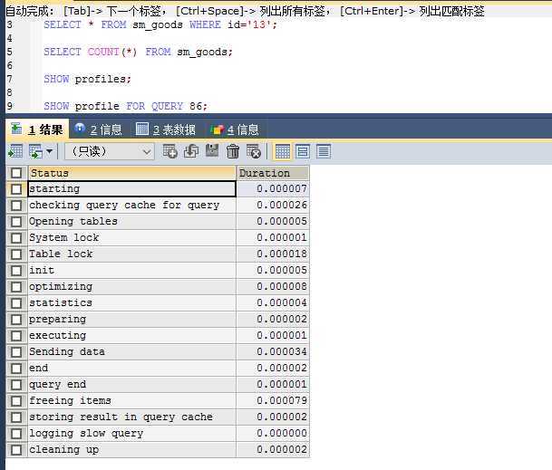
Task: Click the save changes floppy icon
Action: pos(212,151)
